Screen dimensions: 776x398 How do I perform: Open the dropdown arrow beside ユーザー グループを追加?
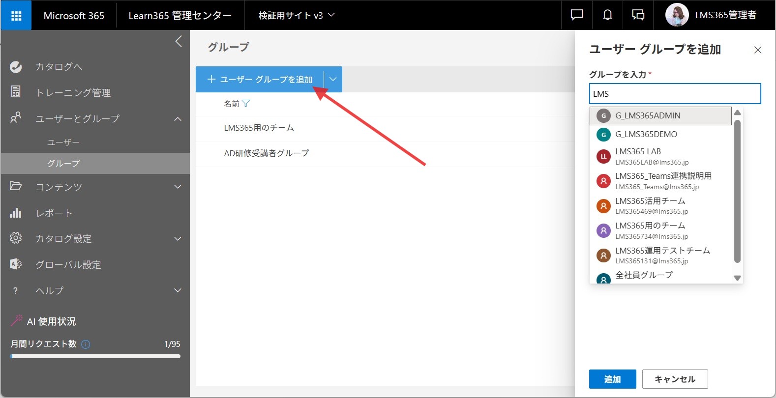tap(333, 79)
